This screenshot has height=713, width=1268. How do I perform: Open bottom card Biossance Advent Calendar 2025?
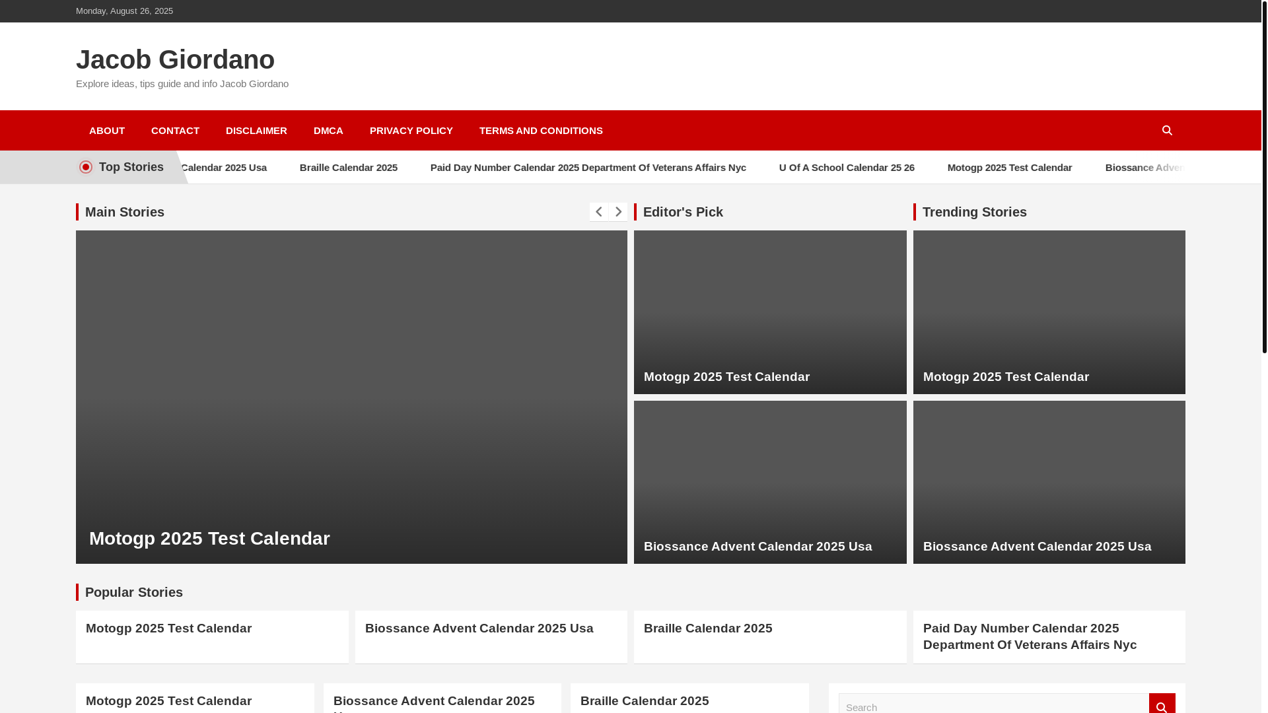[x=434, y=702]
